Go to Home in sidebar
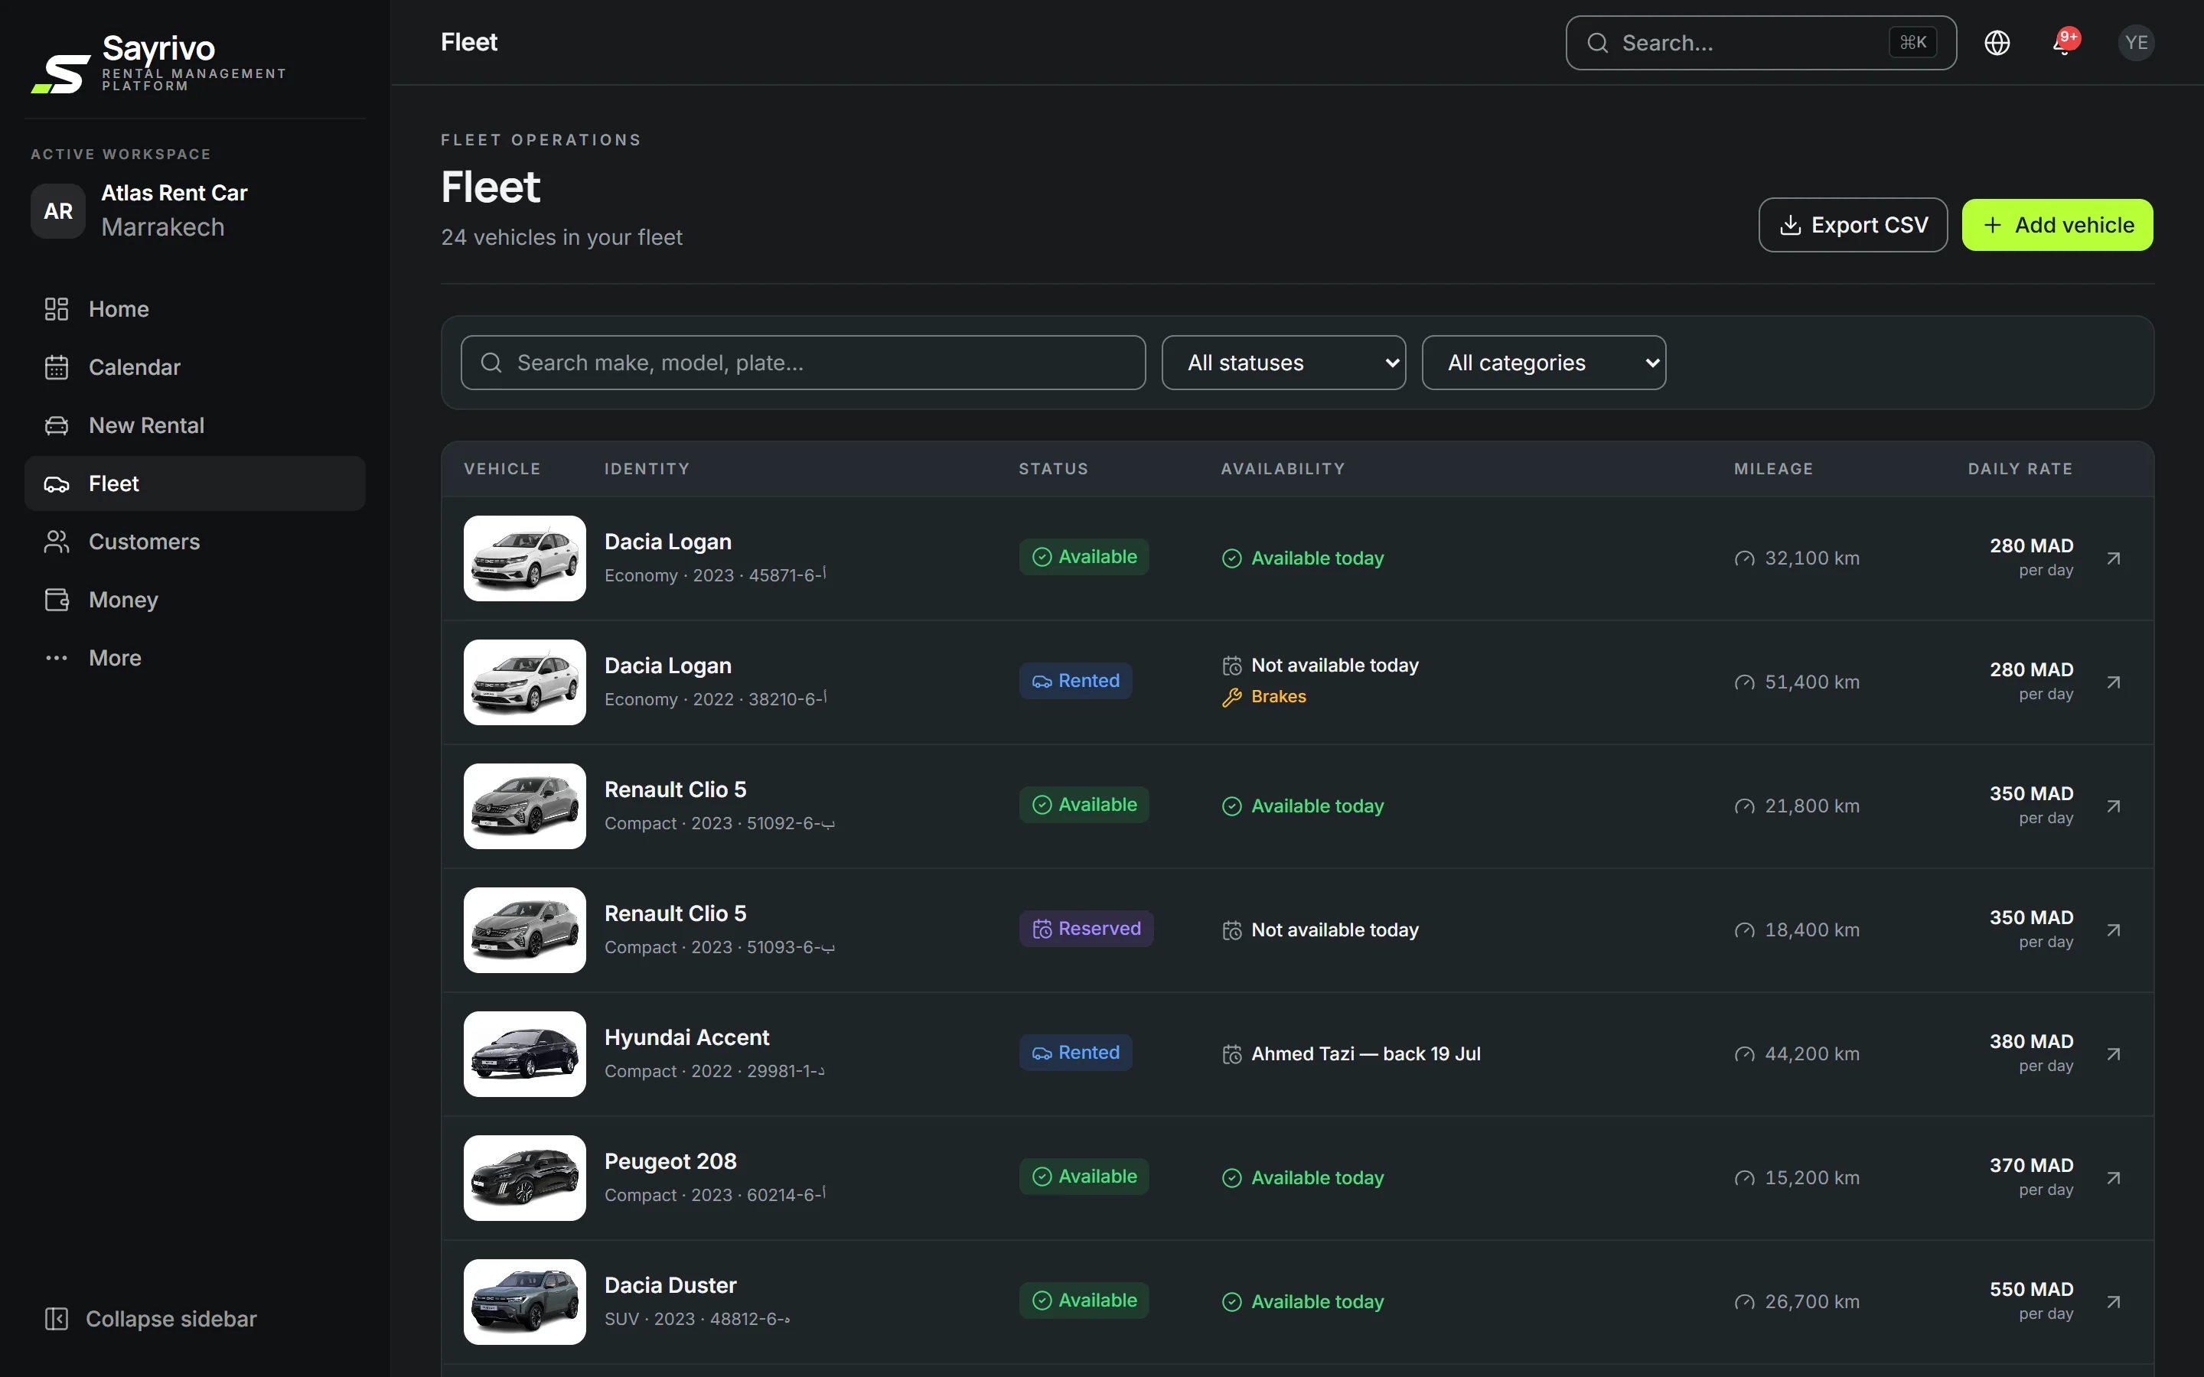The height and width of the screenshot is (1377, 2204). pyautogui.click(x=195, y=309)
